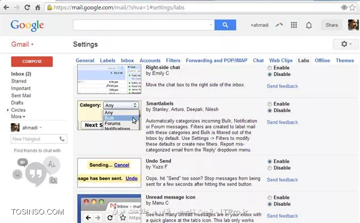Open notifications bell icon

click(309, 25)
